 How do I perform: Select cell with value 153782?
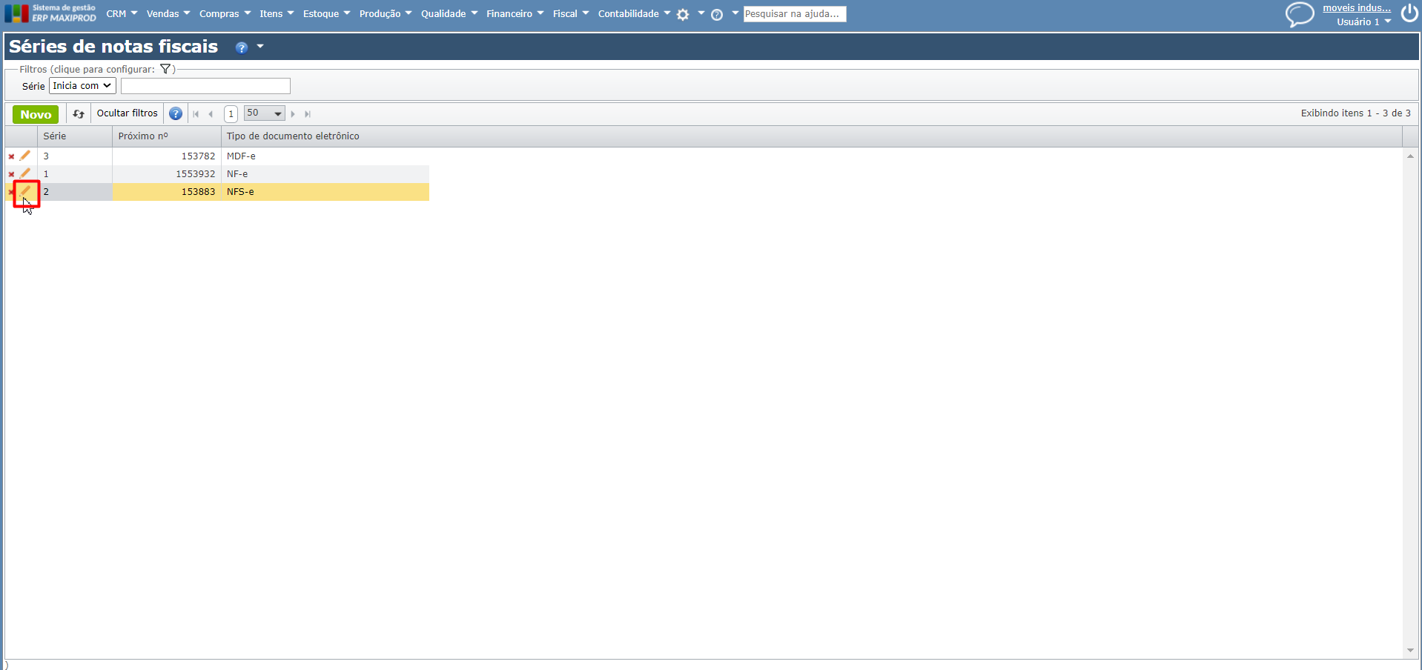point(167,156)
